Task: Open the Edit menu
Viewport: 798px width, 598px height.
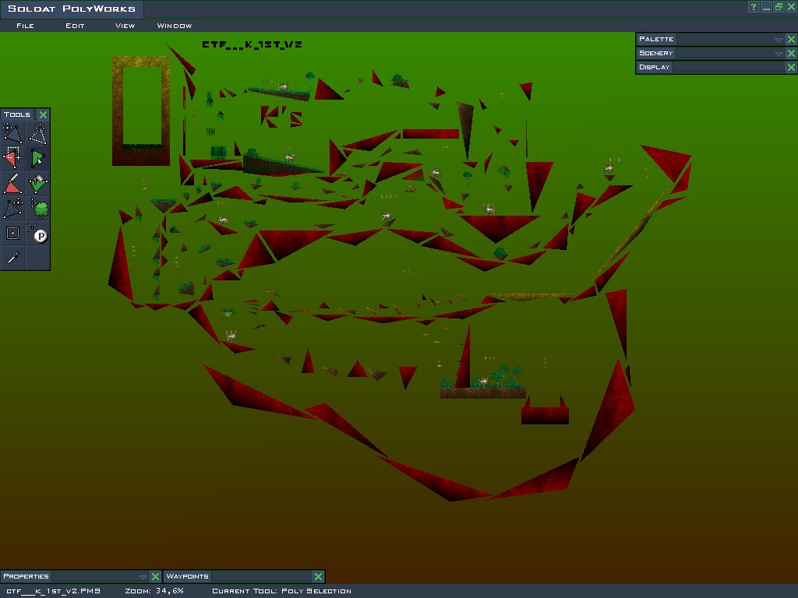Action: click(75, 26)
